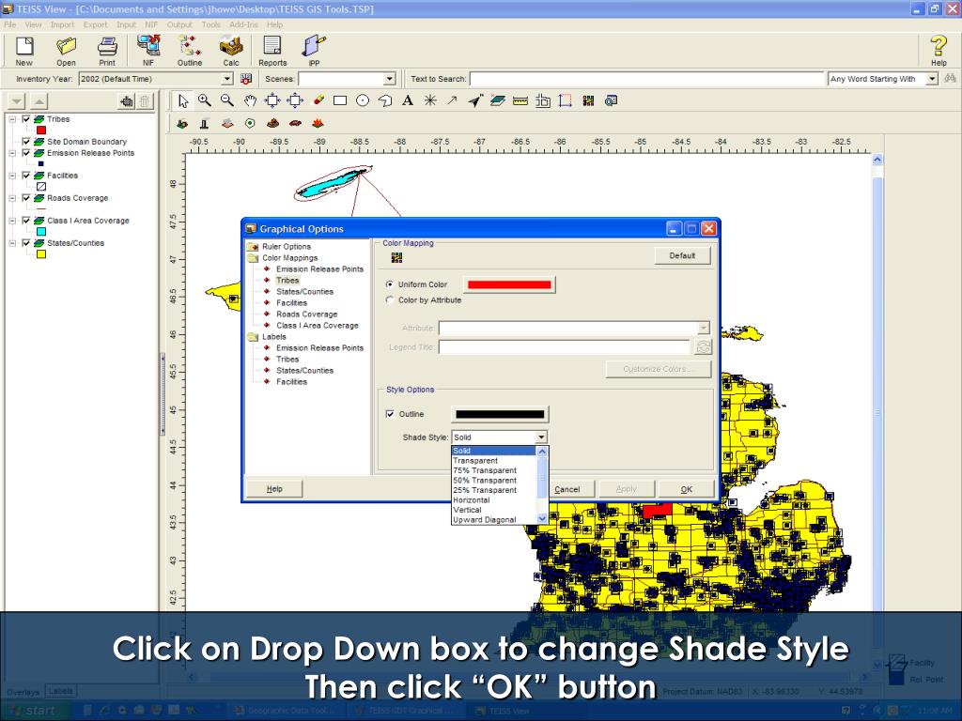The image size is (962, 721).
Task: Select Color by Attribute radio button
Action: (x=390, y=299)
